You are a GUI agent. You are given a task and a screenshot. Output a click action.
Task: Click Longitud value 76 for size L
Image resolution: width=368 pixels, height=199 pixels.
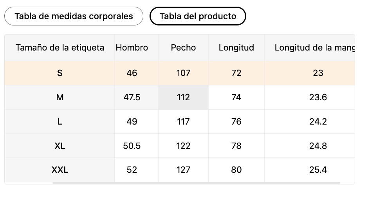pos(236,121)
